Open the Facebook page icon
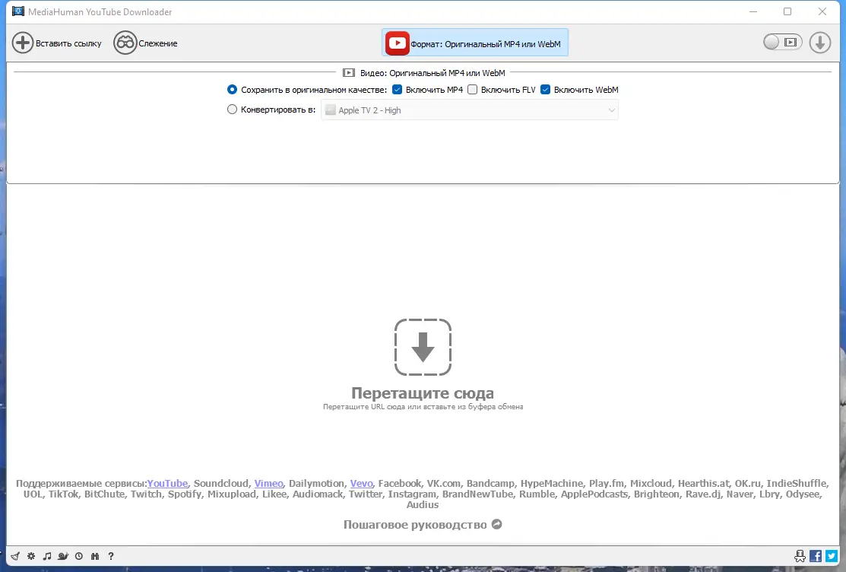 pyautogui.click(x=816, y=556)
